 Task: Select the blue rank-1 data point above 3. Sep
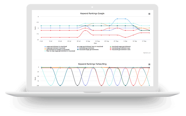125,19
